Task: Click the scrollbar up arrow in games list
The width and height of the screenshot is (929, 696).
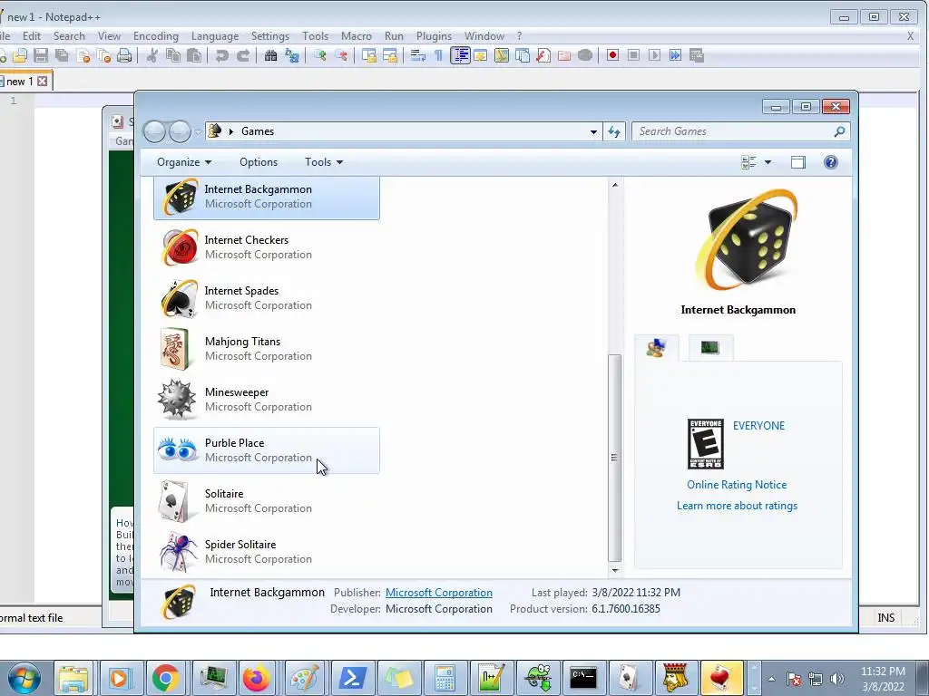Action: pos(615,185)
